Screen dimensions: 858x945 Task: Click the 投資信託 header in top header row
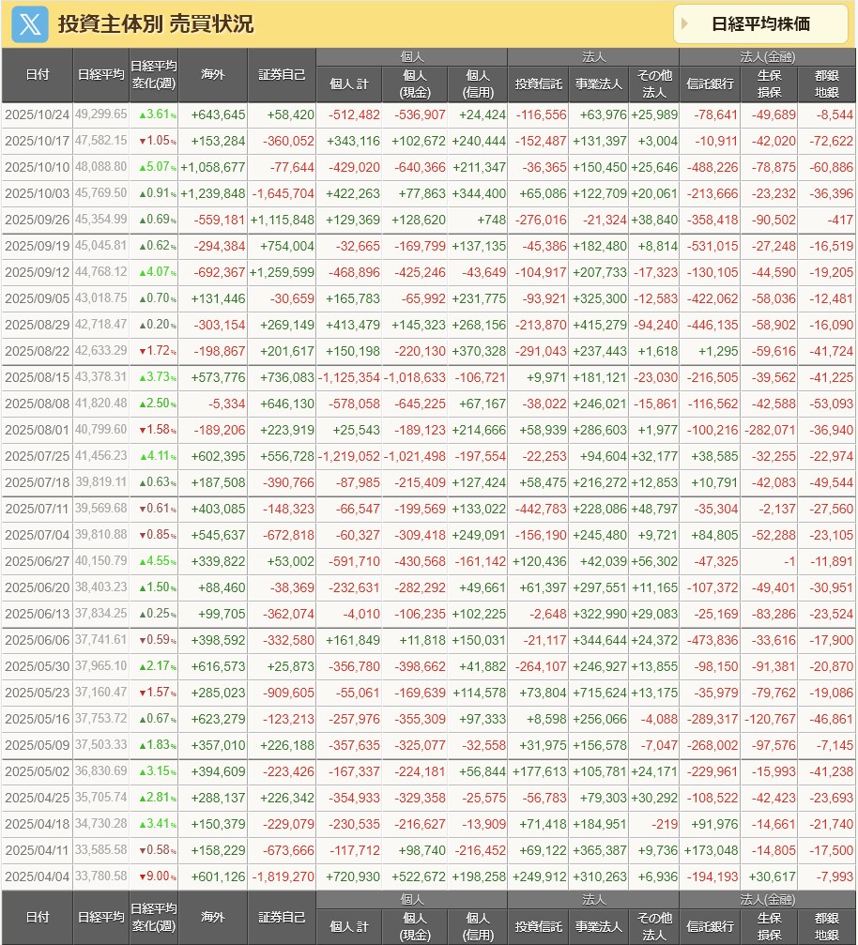[x=539, y=84]
